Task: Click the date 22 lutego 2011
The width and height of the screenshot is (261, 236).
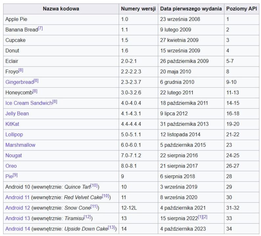Action: click(x=177, y=92)
